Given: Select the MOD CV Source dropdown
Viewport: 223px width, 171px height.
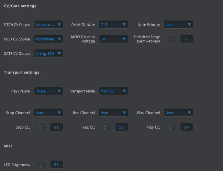Looking at the screenshot, I should 48,39.
